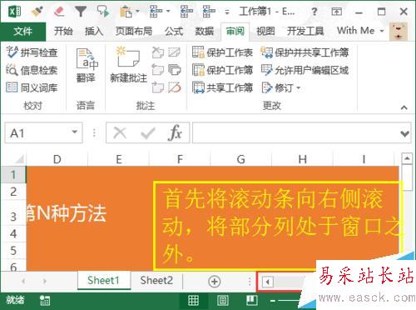Viewport: 416px width, 310px height.
Task: Select the format painter brush in quick access toolbar
Action: click(x=37, y=12)
